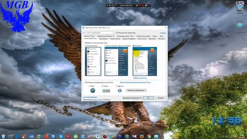Click the 'Выбрать обложку...' link
This screenshot has height=139, width=247.
point(140,78)
